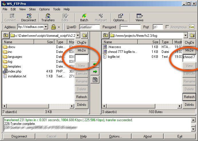Click the Go button beside Anonymous

pyautogui.click(x=192, y=27)
